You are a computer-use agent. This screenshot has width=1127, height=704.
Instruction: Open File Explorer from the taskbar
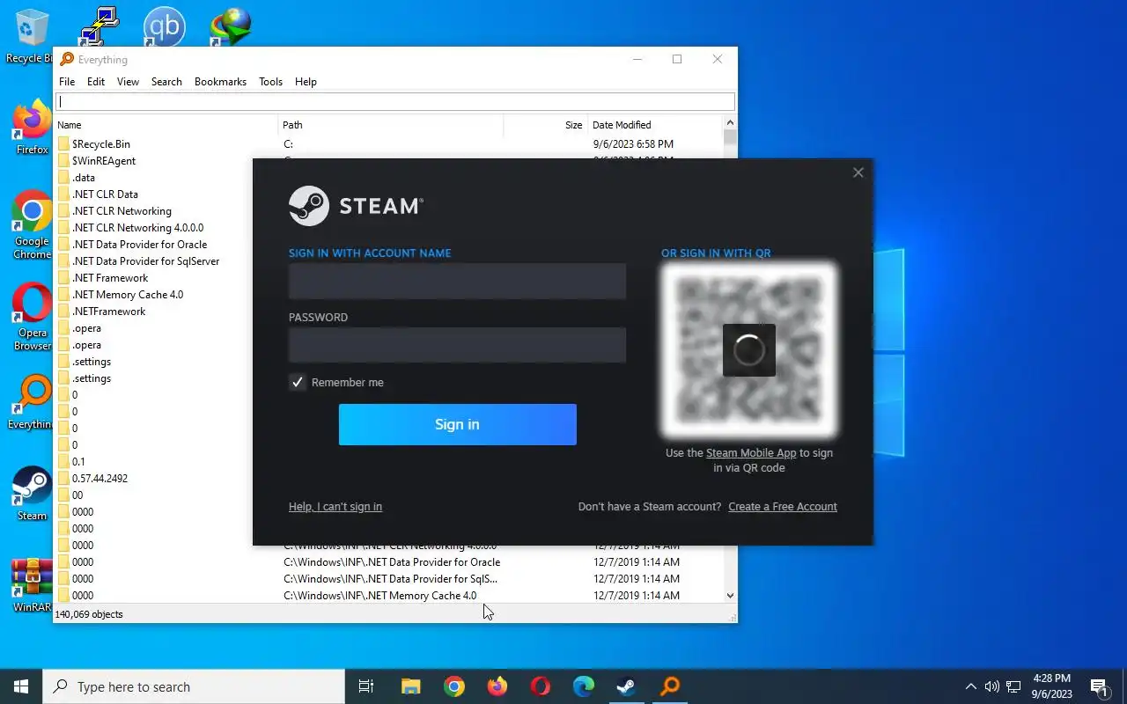click(x=411, y=686)
